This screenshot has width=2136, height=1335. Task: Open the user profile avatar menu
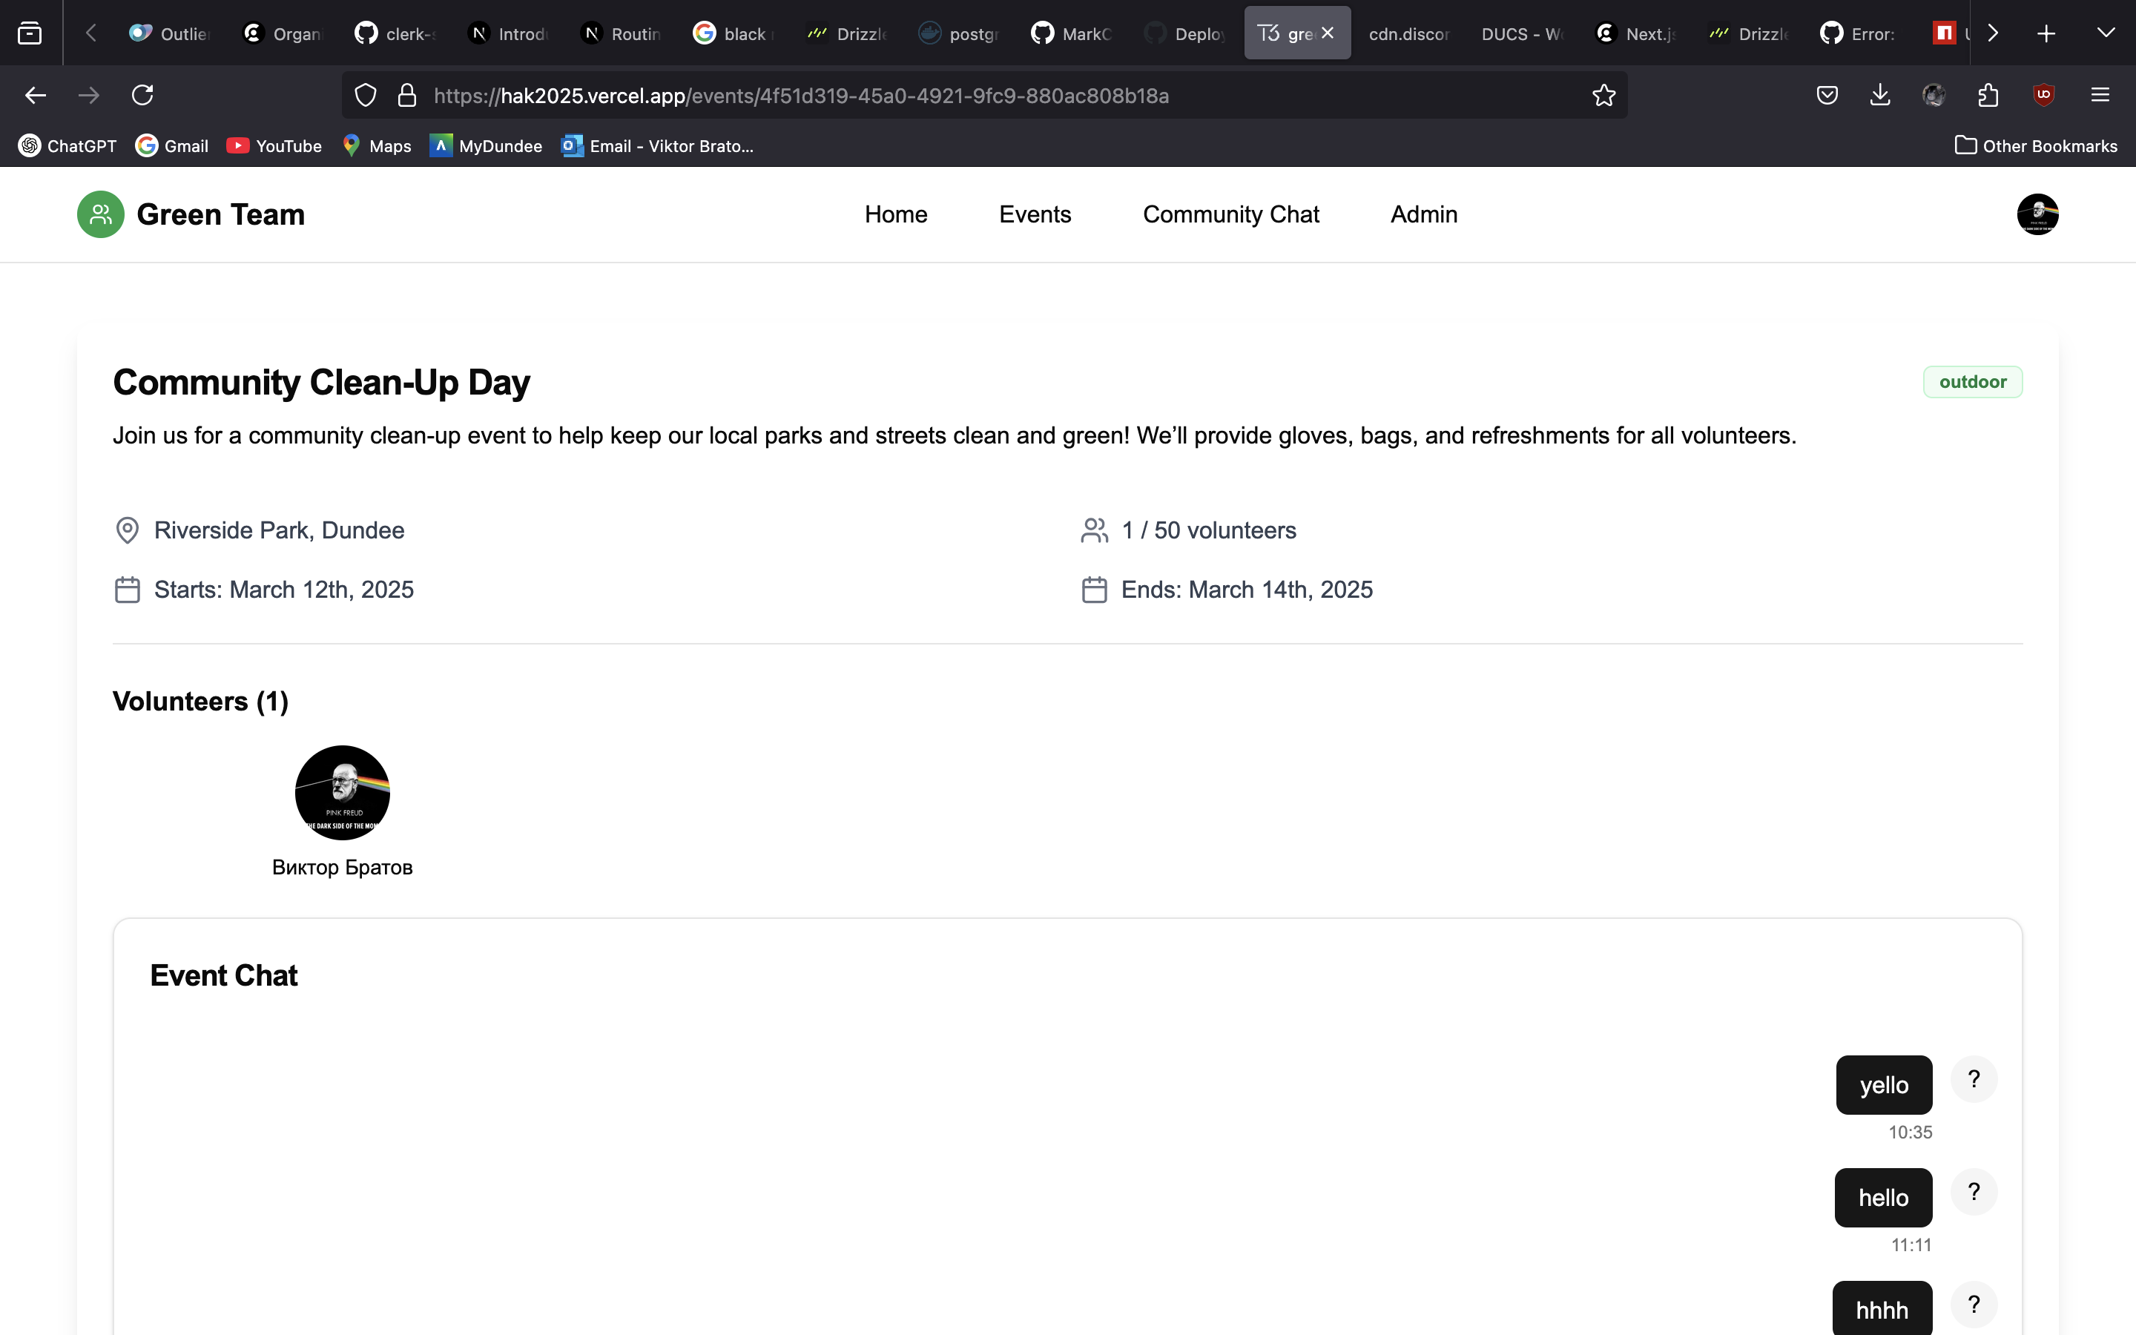(x=2037, y=214)
